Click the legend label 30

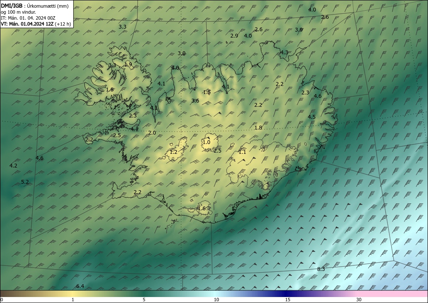click(x=359, y=300)
